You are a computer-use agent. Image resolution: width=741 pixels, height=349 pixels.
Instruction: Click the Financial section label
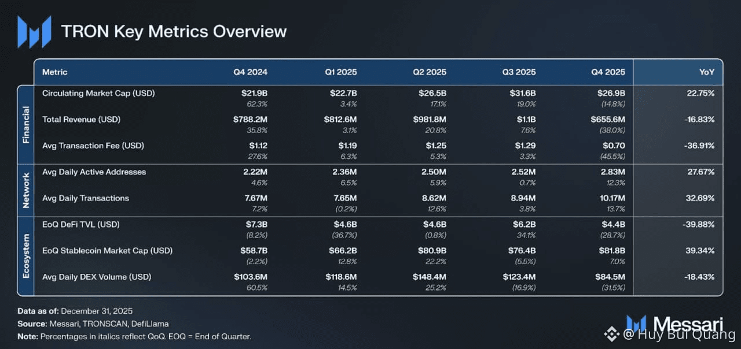[x=26, y=124]
